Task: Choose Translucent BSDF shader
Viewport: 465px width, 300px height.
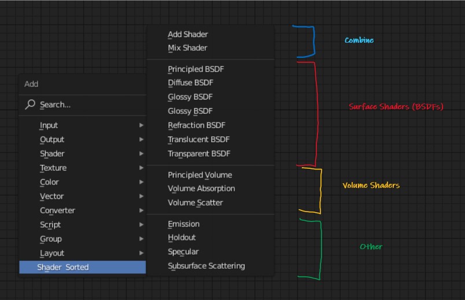Action: 211,140
